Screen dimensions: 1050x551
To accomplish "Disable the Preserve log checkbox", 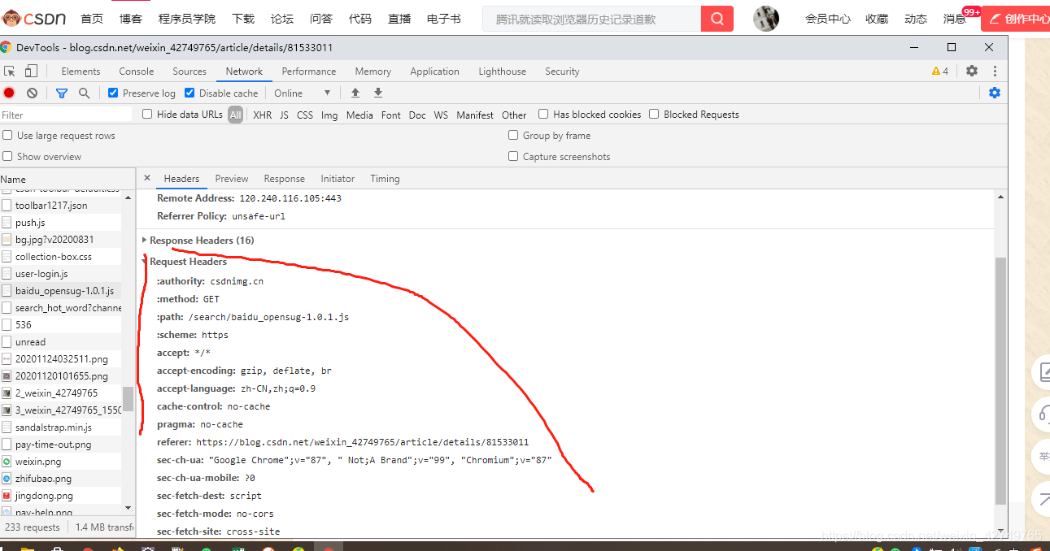I will [x=112, y=93].
